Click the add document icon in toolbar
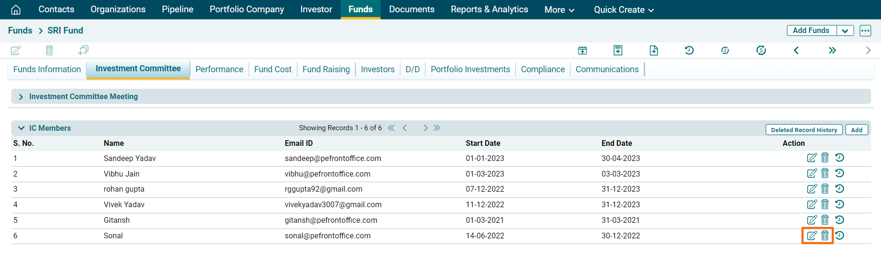The width and height of the screenshot is (881, 253). (x=654, y=51)
